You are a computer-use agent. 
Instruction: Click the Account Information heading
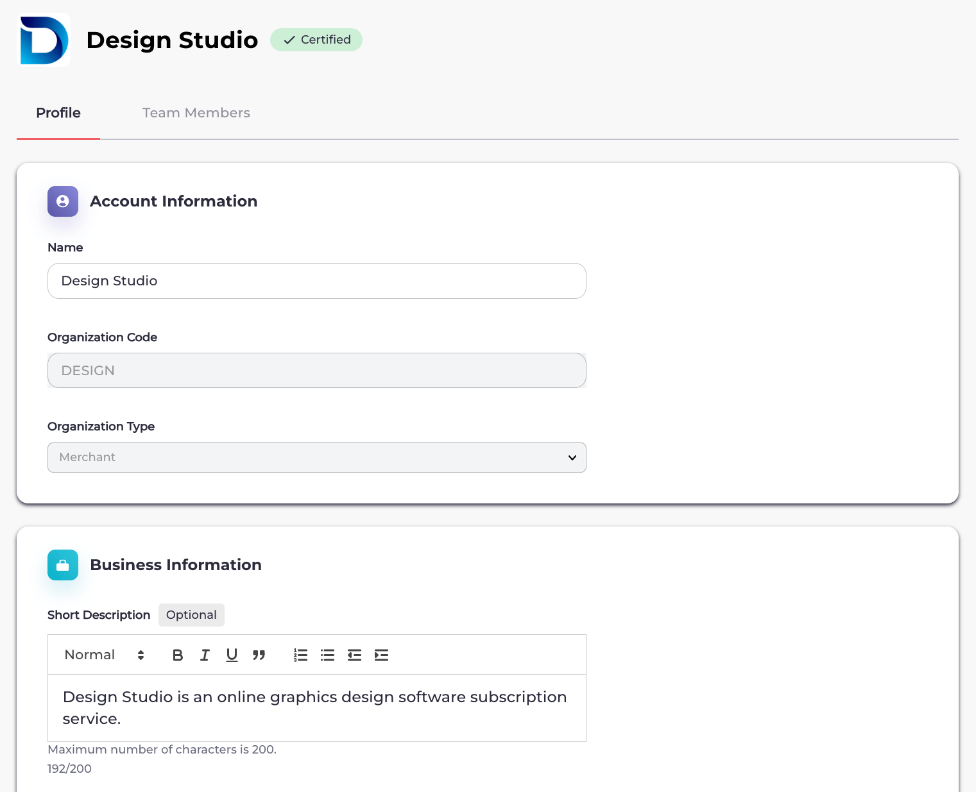174,201
